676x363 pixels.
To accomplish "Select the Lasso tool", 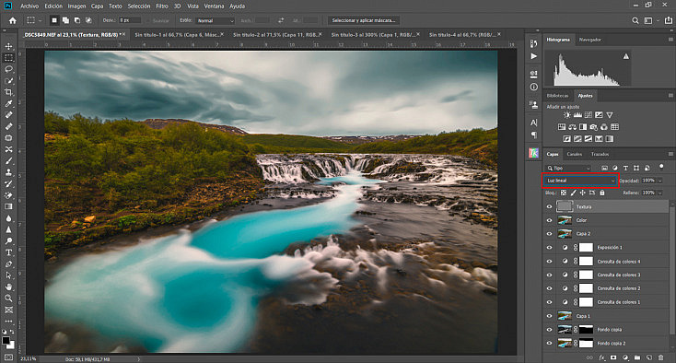I will coord(8,69).
